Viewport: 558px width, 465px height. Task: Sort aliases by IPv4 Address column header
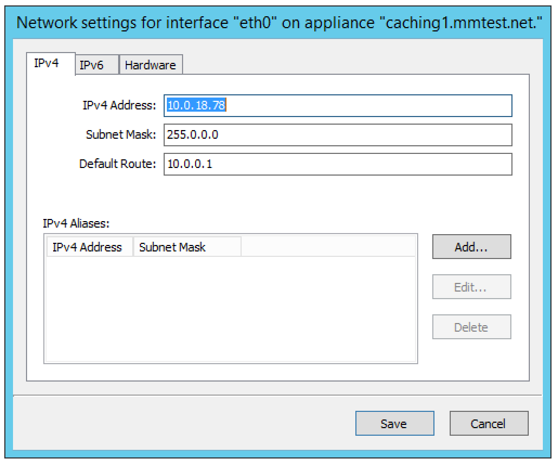coord(88,247)
